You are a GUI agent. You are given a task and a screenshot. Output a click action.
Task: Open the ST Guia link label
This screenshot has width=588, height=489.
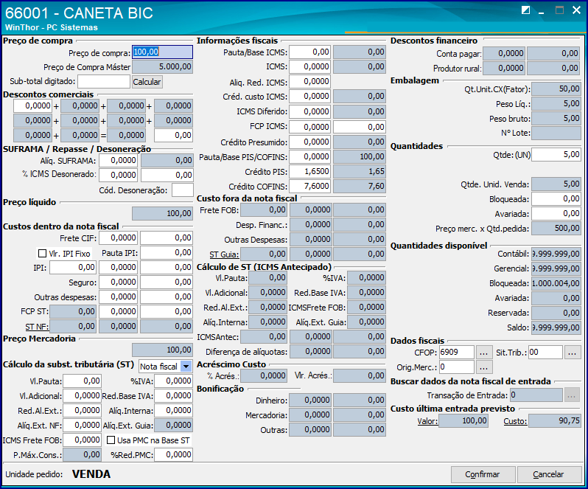tap(224, 254)
